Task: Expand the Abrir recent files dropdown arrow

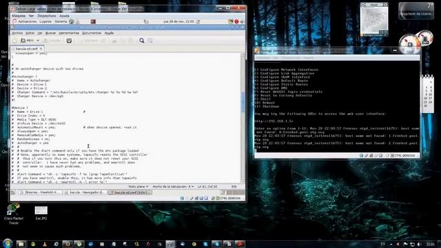Action: (38, 41)
